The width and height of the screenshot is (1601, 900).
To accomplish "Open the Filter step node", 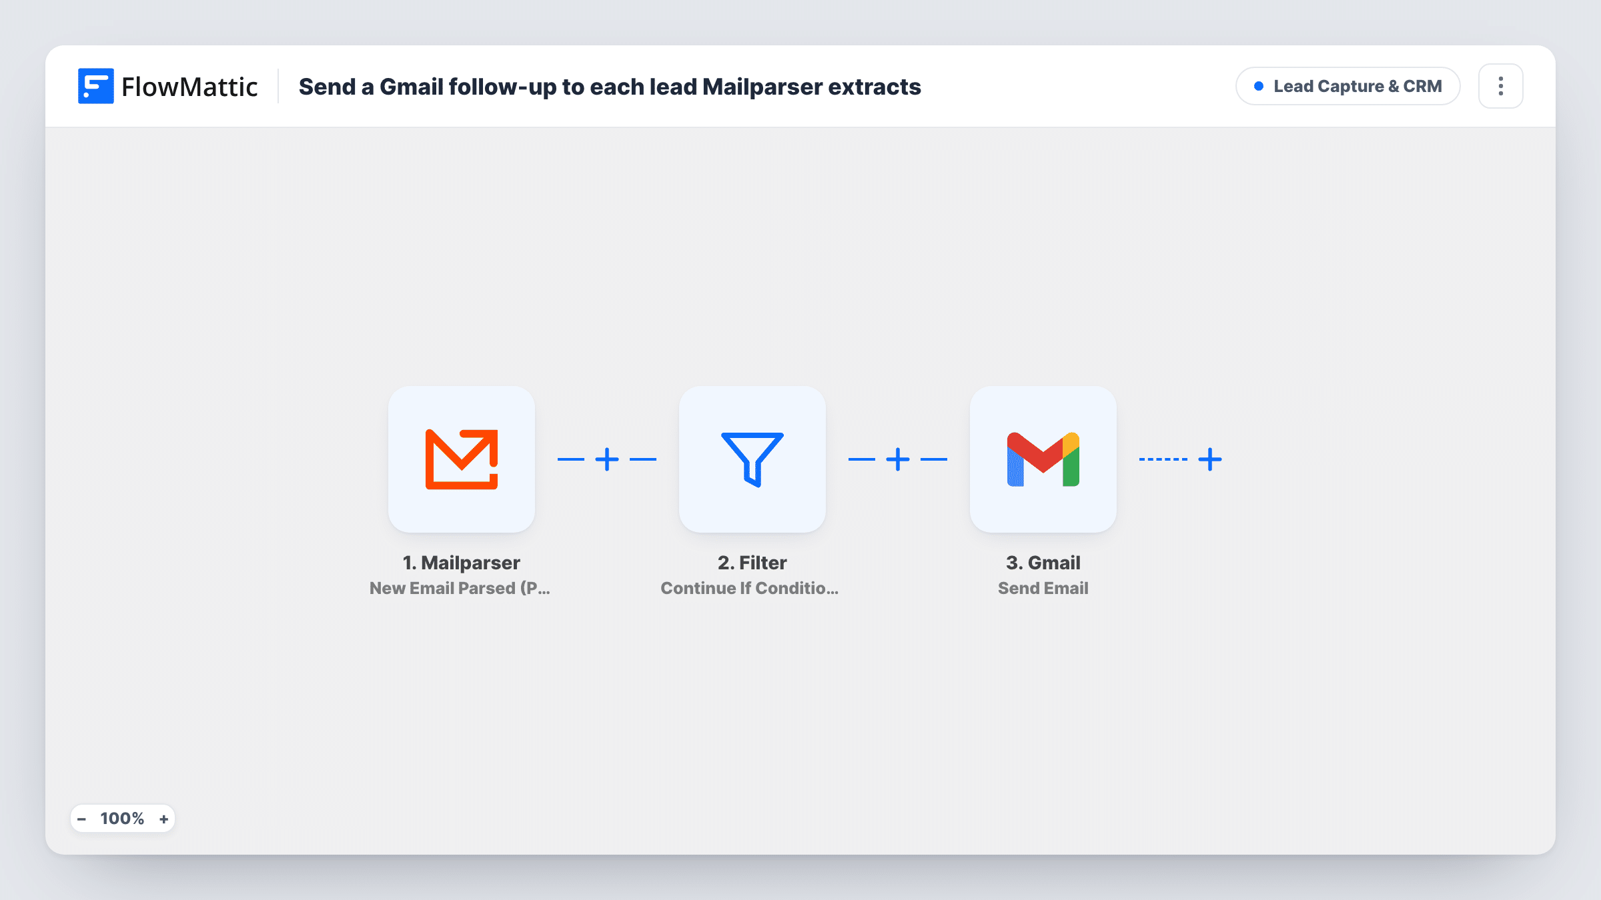I will tap(752, 459).
